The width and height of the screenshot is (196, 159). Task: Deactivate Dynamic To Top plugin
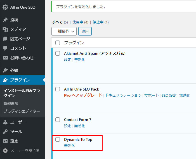point(70,146)
